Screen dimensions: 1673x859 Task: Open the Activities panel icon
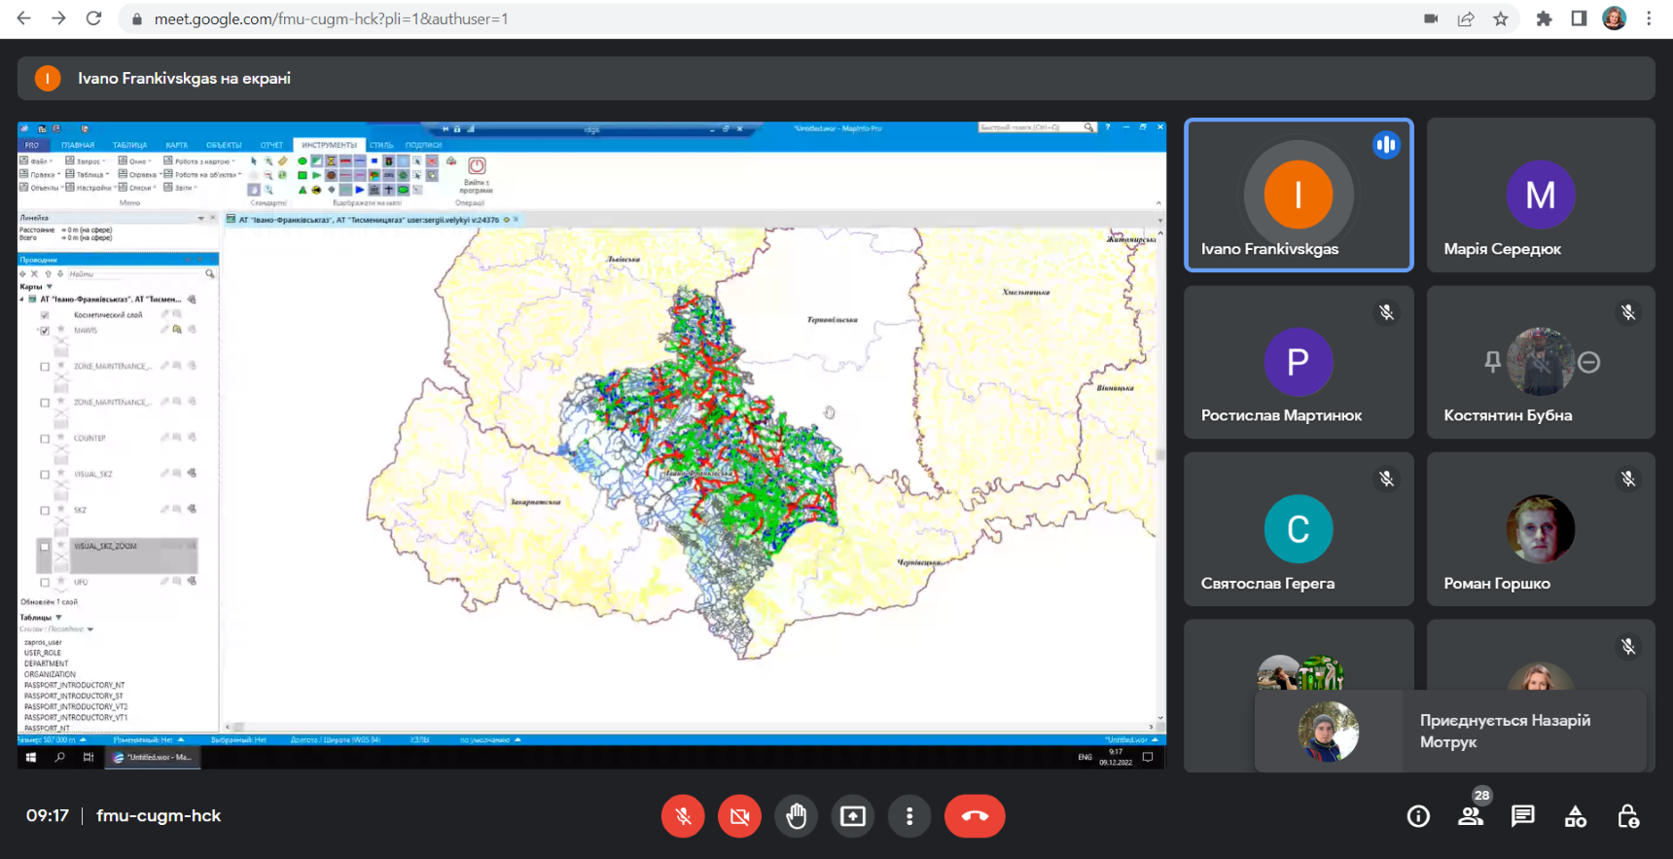(1576, 816)
